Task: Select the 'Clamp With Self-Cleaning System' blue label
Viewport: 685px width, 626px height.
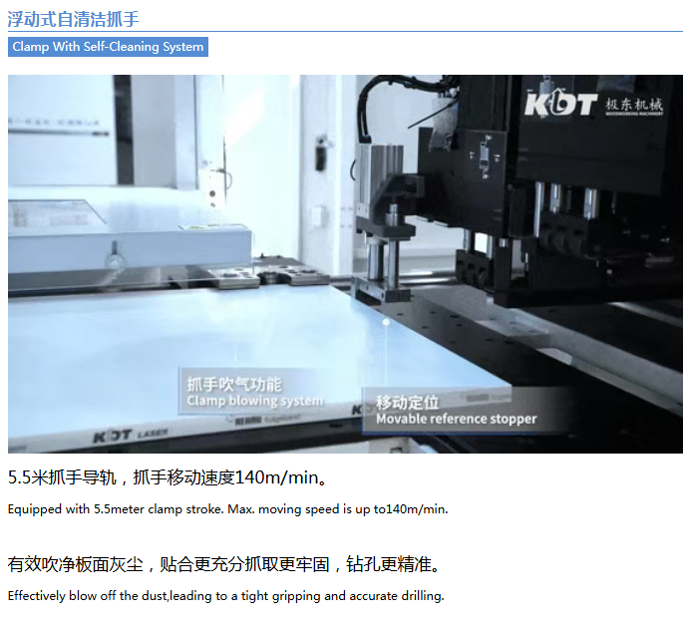Action: pyautogui.click(x=108, y=47)
